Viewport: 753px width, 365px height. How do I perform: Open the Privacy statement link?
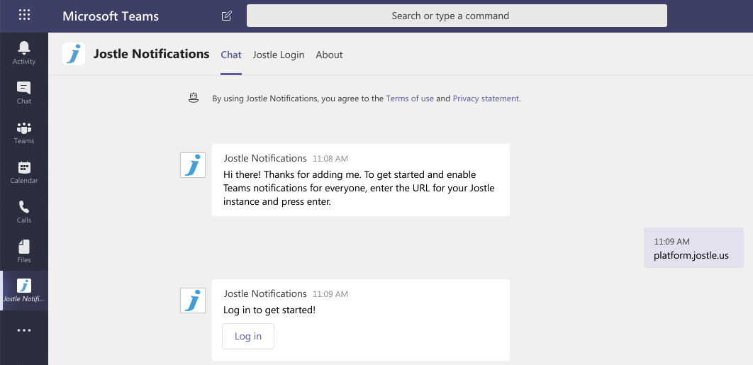(x=486, y=99)
